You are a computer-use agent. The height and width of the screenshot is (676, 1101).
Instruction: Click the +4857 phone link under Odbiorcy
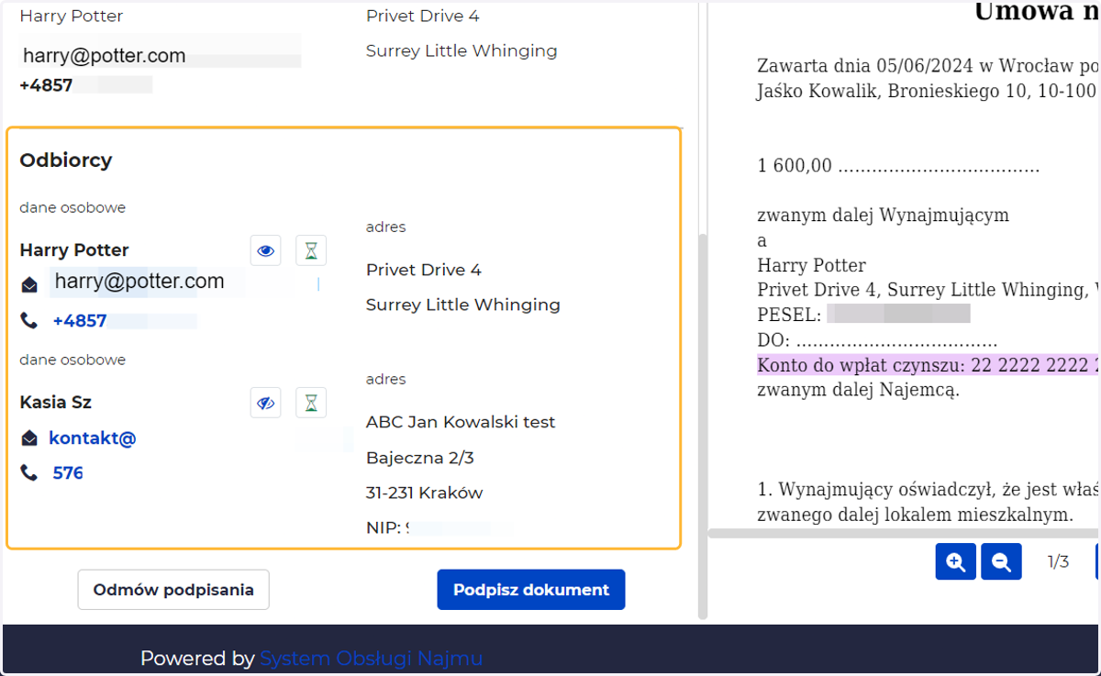tap(80, 321)
